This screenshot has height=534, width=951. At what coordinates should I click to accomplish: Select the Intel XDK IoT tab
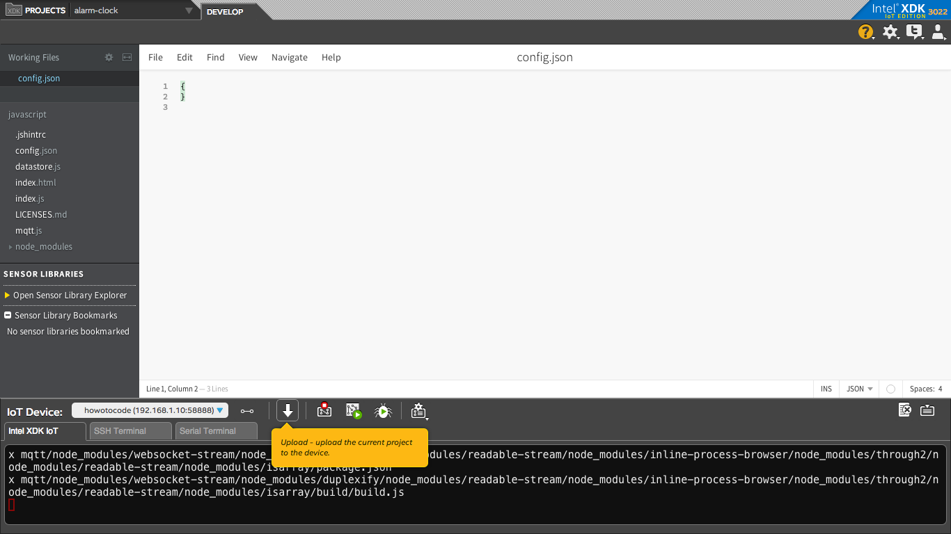click(45, 431)
